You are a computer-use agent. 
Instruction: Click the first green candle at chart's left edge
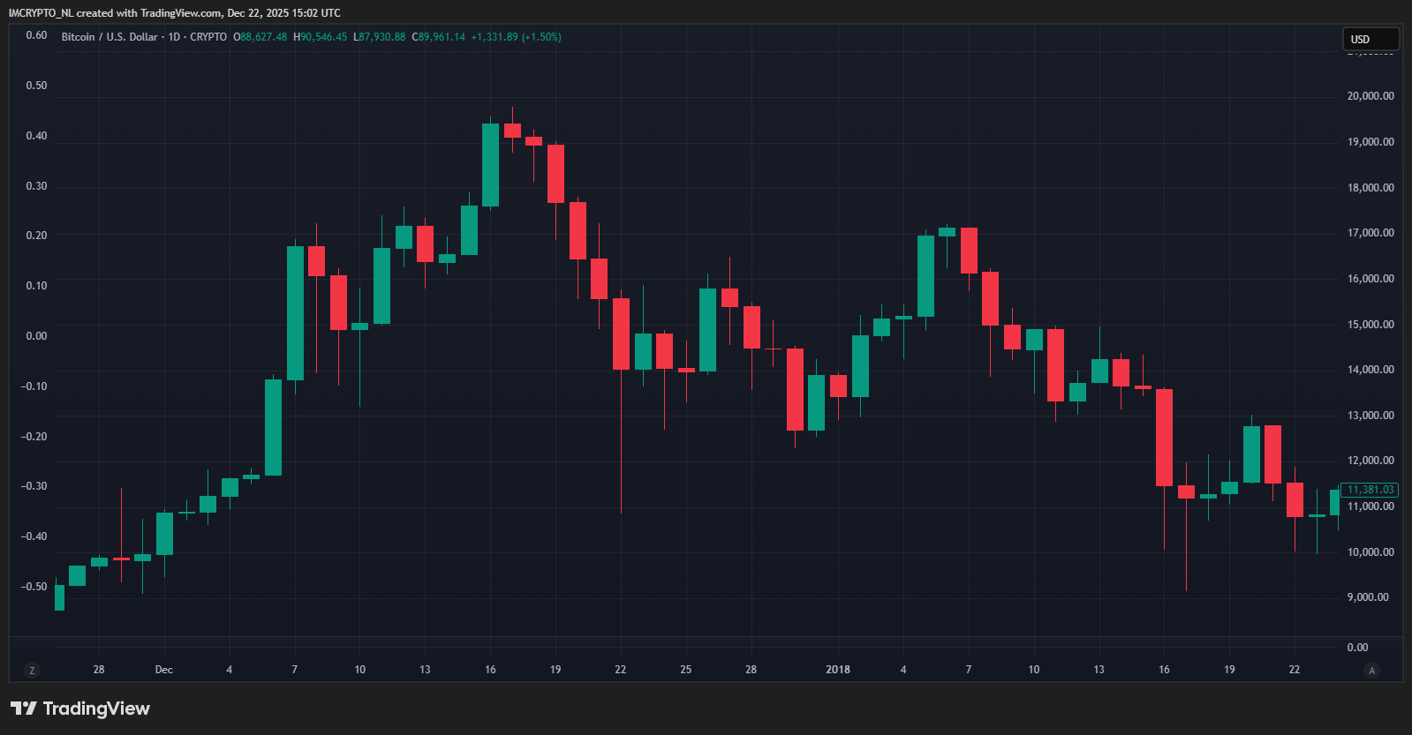click(x=59, y=597)
